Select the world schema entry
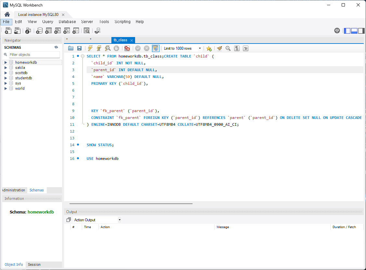Viewport: 366px width, 270px height. tap(20, 88)
